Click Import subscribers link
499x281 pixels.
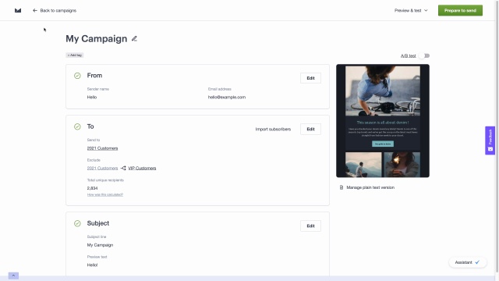(273, 129)
